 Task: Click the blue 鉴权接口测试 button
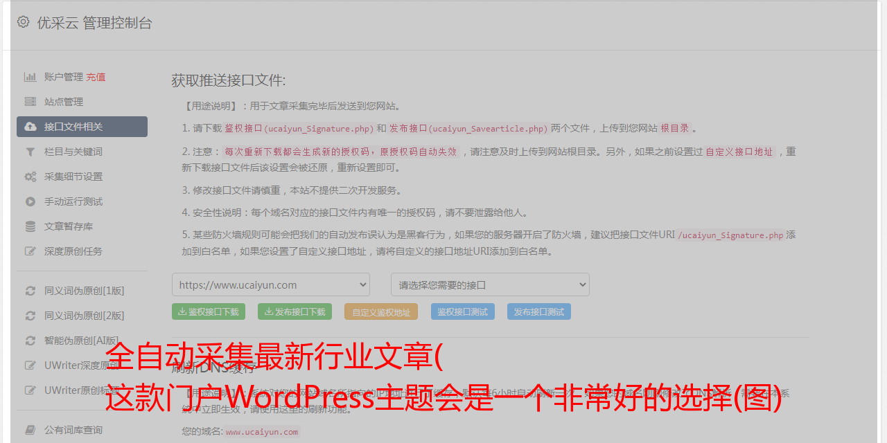click(x=463, y=311)
